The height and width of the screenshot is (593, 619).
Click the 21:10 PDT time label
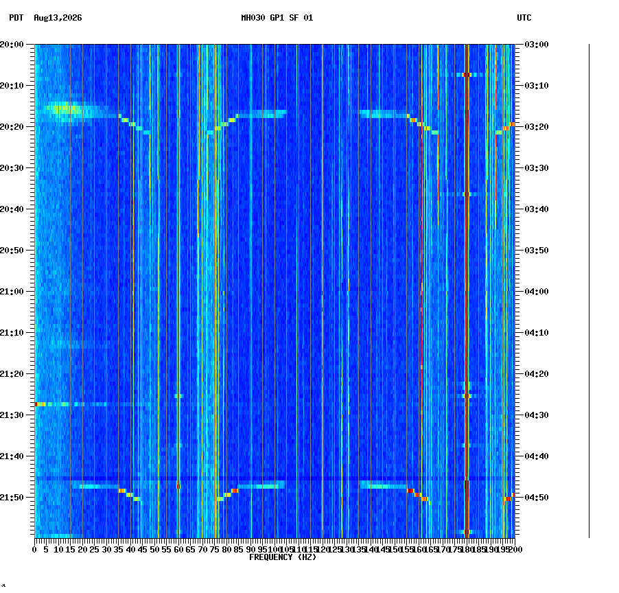pyautogui.click(x=12, y=333)
